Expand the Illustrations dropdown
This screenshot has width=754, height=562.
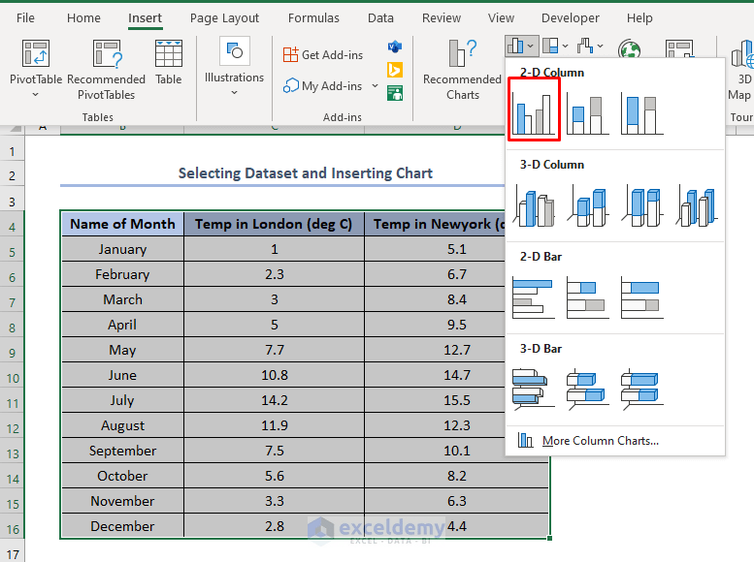tap(234, 66)
